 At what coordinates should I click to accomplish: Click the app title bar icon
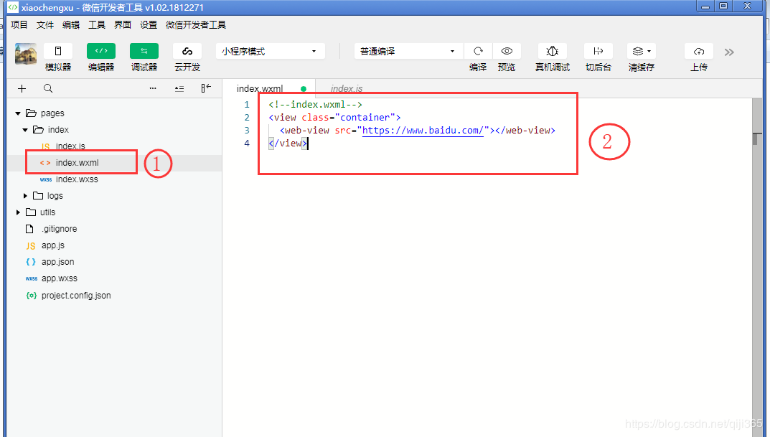[12, 7]
